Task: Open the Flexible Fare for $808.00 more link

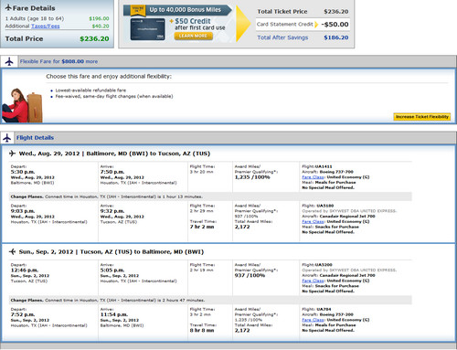Action: coord(58,61)
